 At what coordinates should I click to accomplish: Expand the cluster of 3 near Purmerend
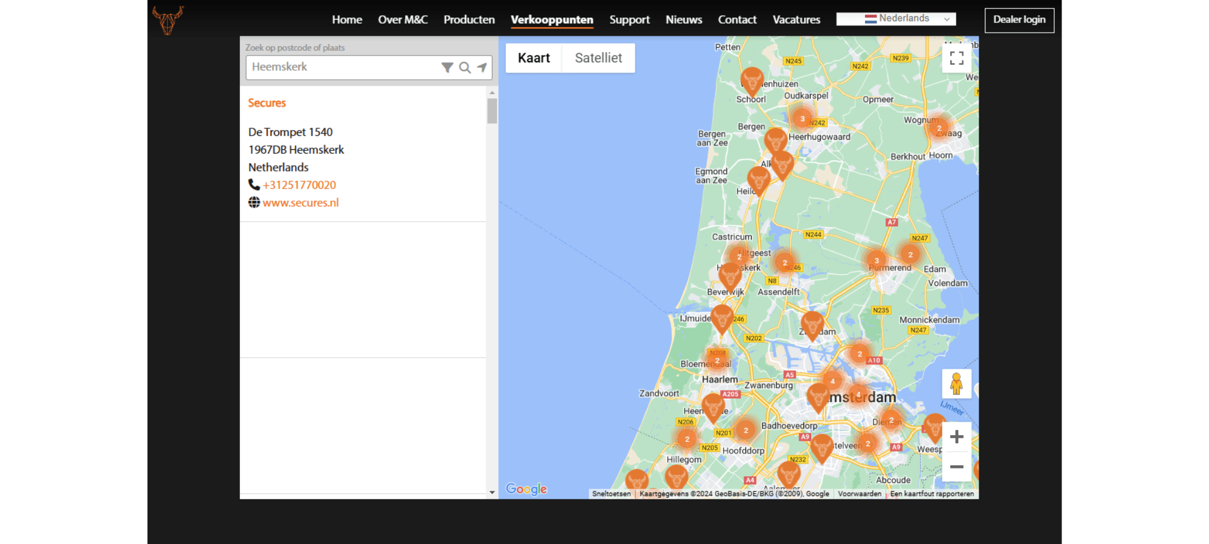[876, 261]
